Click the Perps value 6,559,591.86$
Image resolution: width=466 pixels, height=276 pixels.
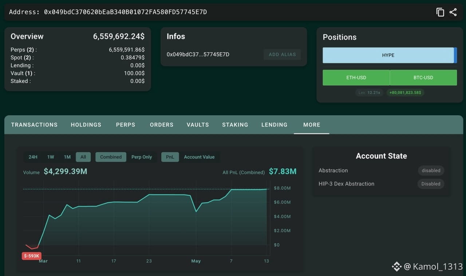[x=127, y=50]
